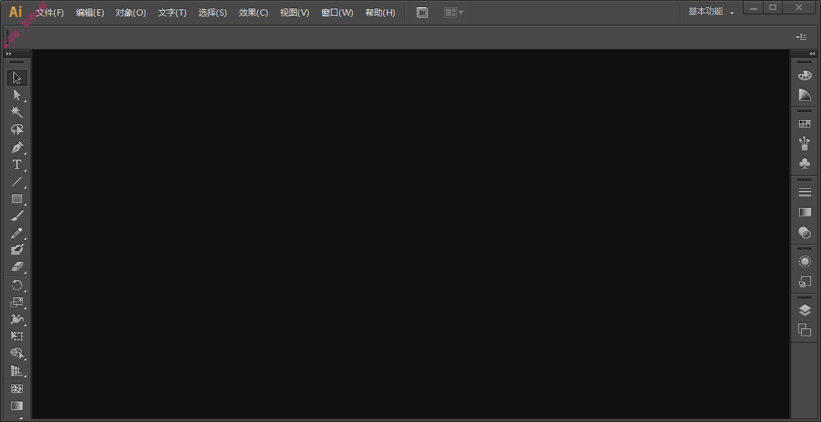
Task: Select the Pencil tool
Action: click(x=17, y=233)
